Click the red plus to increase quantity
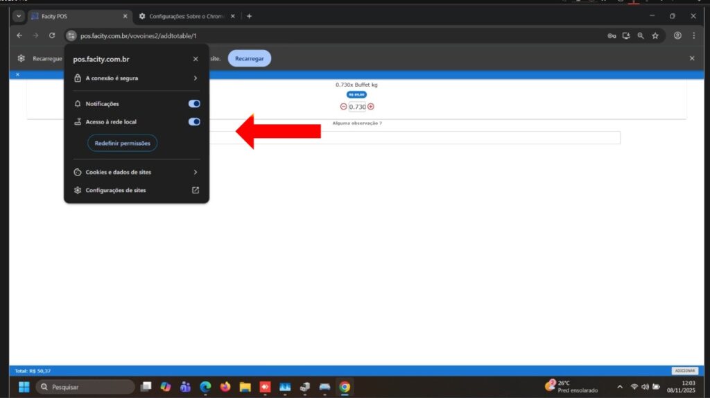This screenshot has width=710, height=398. [371, 107]
